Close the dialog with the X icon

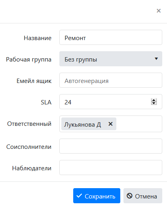pyautogui.click(x=159, y=11)
